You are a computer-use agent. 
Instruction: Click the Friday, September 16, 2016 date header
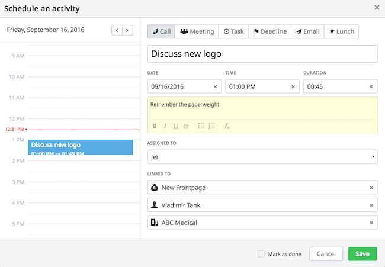coord(46,30)
